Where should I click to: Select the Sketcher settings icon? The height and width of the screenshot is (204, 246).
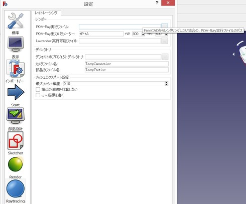pyautogui.click(x=16, y=143)
